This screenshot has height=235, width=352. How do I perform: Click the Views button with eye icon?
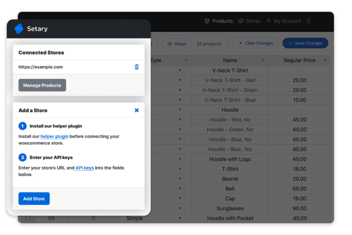pyautogui.click(x=177, y=44)
